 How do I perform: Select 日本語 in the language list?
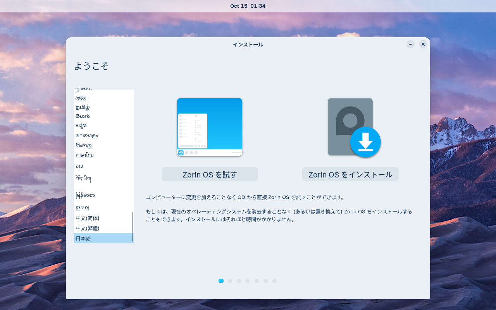(x=103, y=238)
